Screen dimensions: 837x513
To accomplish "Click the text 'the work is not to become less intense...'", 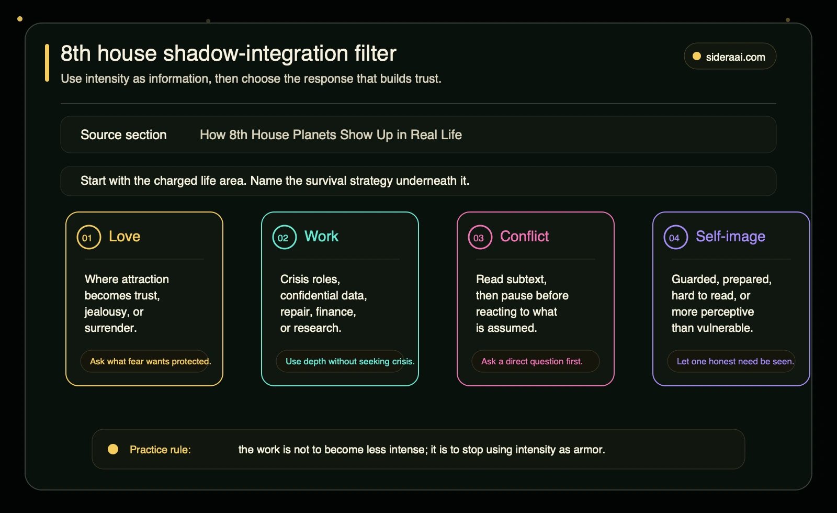I will 422,450.
